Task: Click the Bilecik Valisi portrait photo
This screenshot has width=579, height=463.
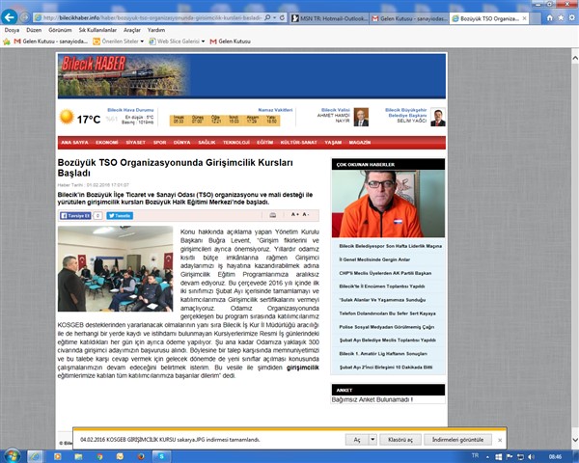Action: (x=361, y=117)
